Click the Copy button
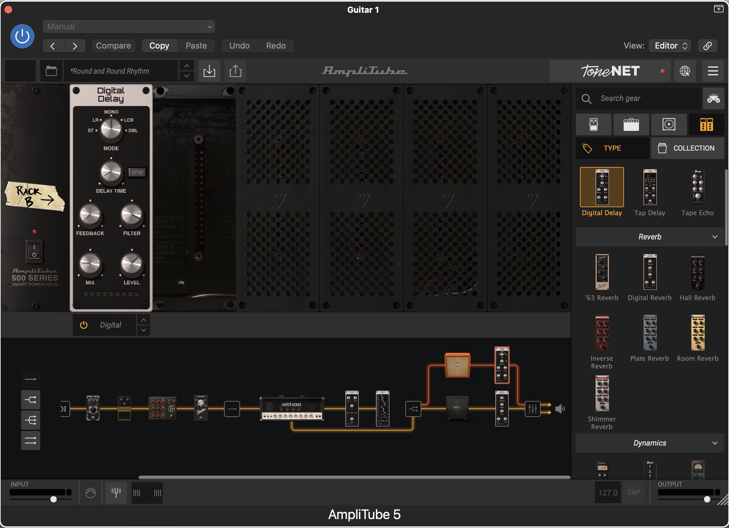The image size is (729, 528). tap(159, 46)
